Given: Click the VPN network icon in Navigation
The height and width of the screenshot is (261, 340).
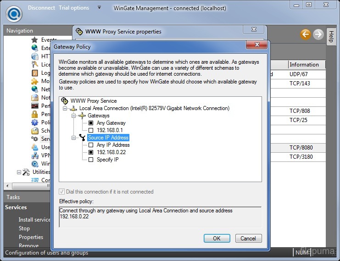Looking at the screenshot, I should [x=34, y=155].
